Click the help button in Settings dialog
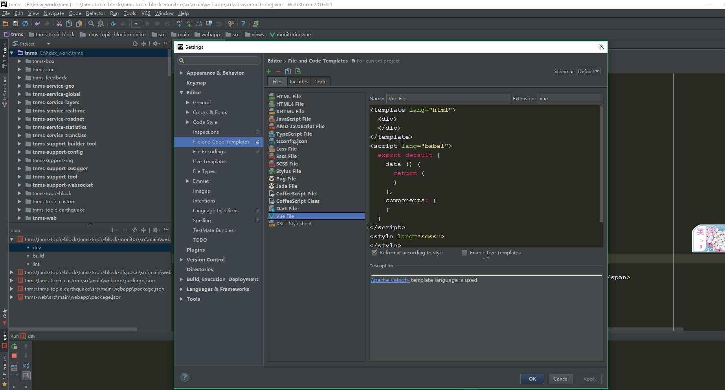725x390 pixels. click(x=185, y=377)
